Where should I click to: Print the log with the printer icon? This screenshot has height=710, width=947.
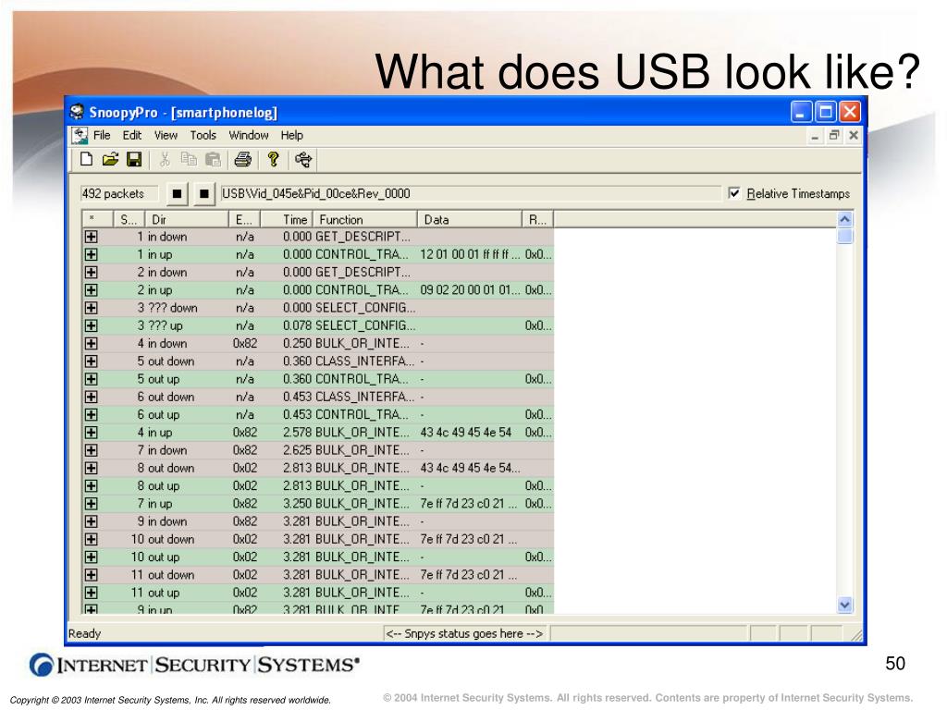tap(243, 159)
